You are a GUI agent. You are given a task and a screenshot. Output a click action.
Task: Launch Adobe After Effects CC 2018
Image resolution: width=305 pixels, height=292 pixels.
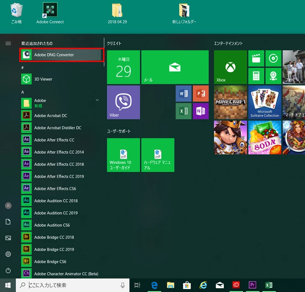(x=61, y=164)
